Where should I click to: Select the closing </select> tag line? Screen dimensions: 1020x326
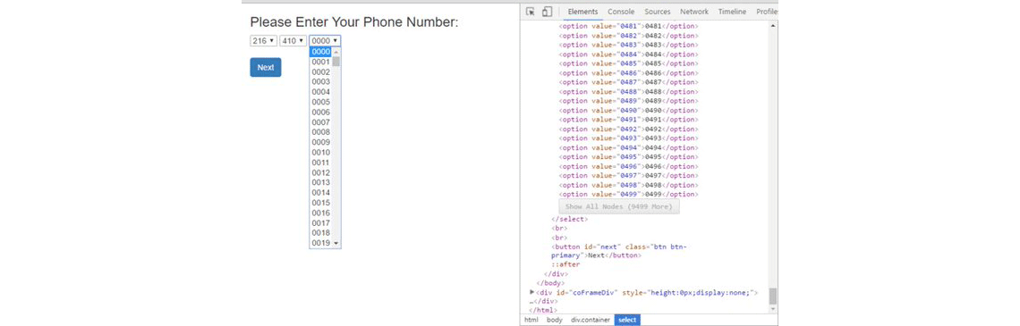tap(569, 220)
